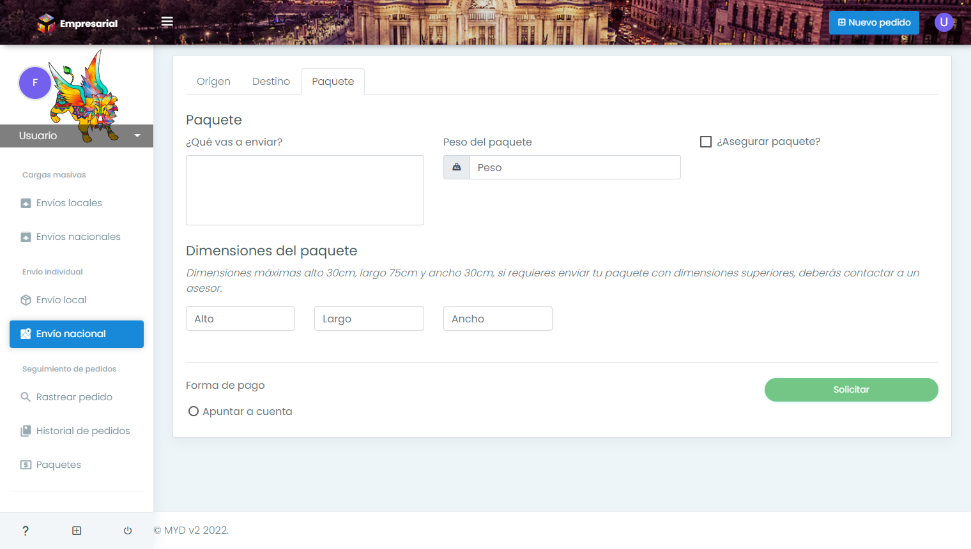Select the Apuntar a cuenta radio option
This screenshot has width=971, height=549.
pyautogui.click(x=194, y=411)
